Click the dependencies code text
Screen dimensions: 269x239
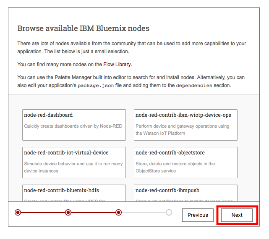(x=194, y=85)
